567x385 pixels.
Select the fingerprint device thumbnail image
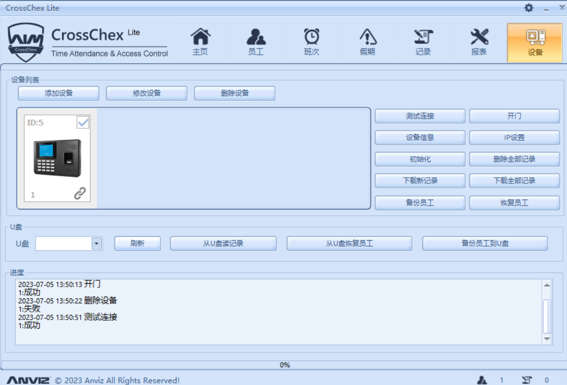57,158
